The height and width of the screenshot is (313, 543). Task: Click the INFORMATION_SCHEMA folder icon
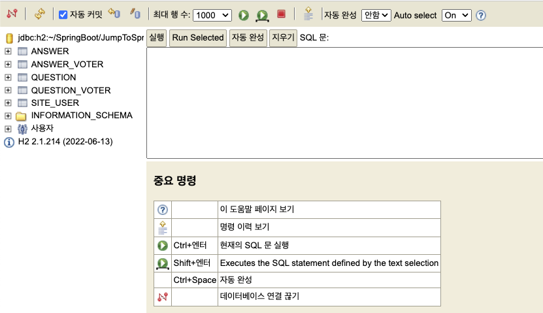21,116
